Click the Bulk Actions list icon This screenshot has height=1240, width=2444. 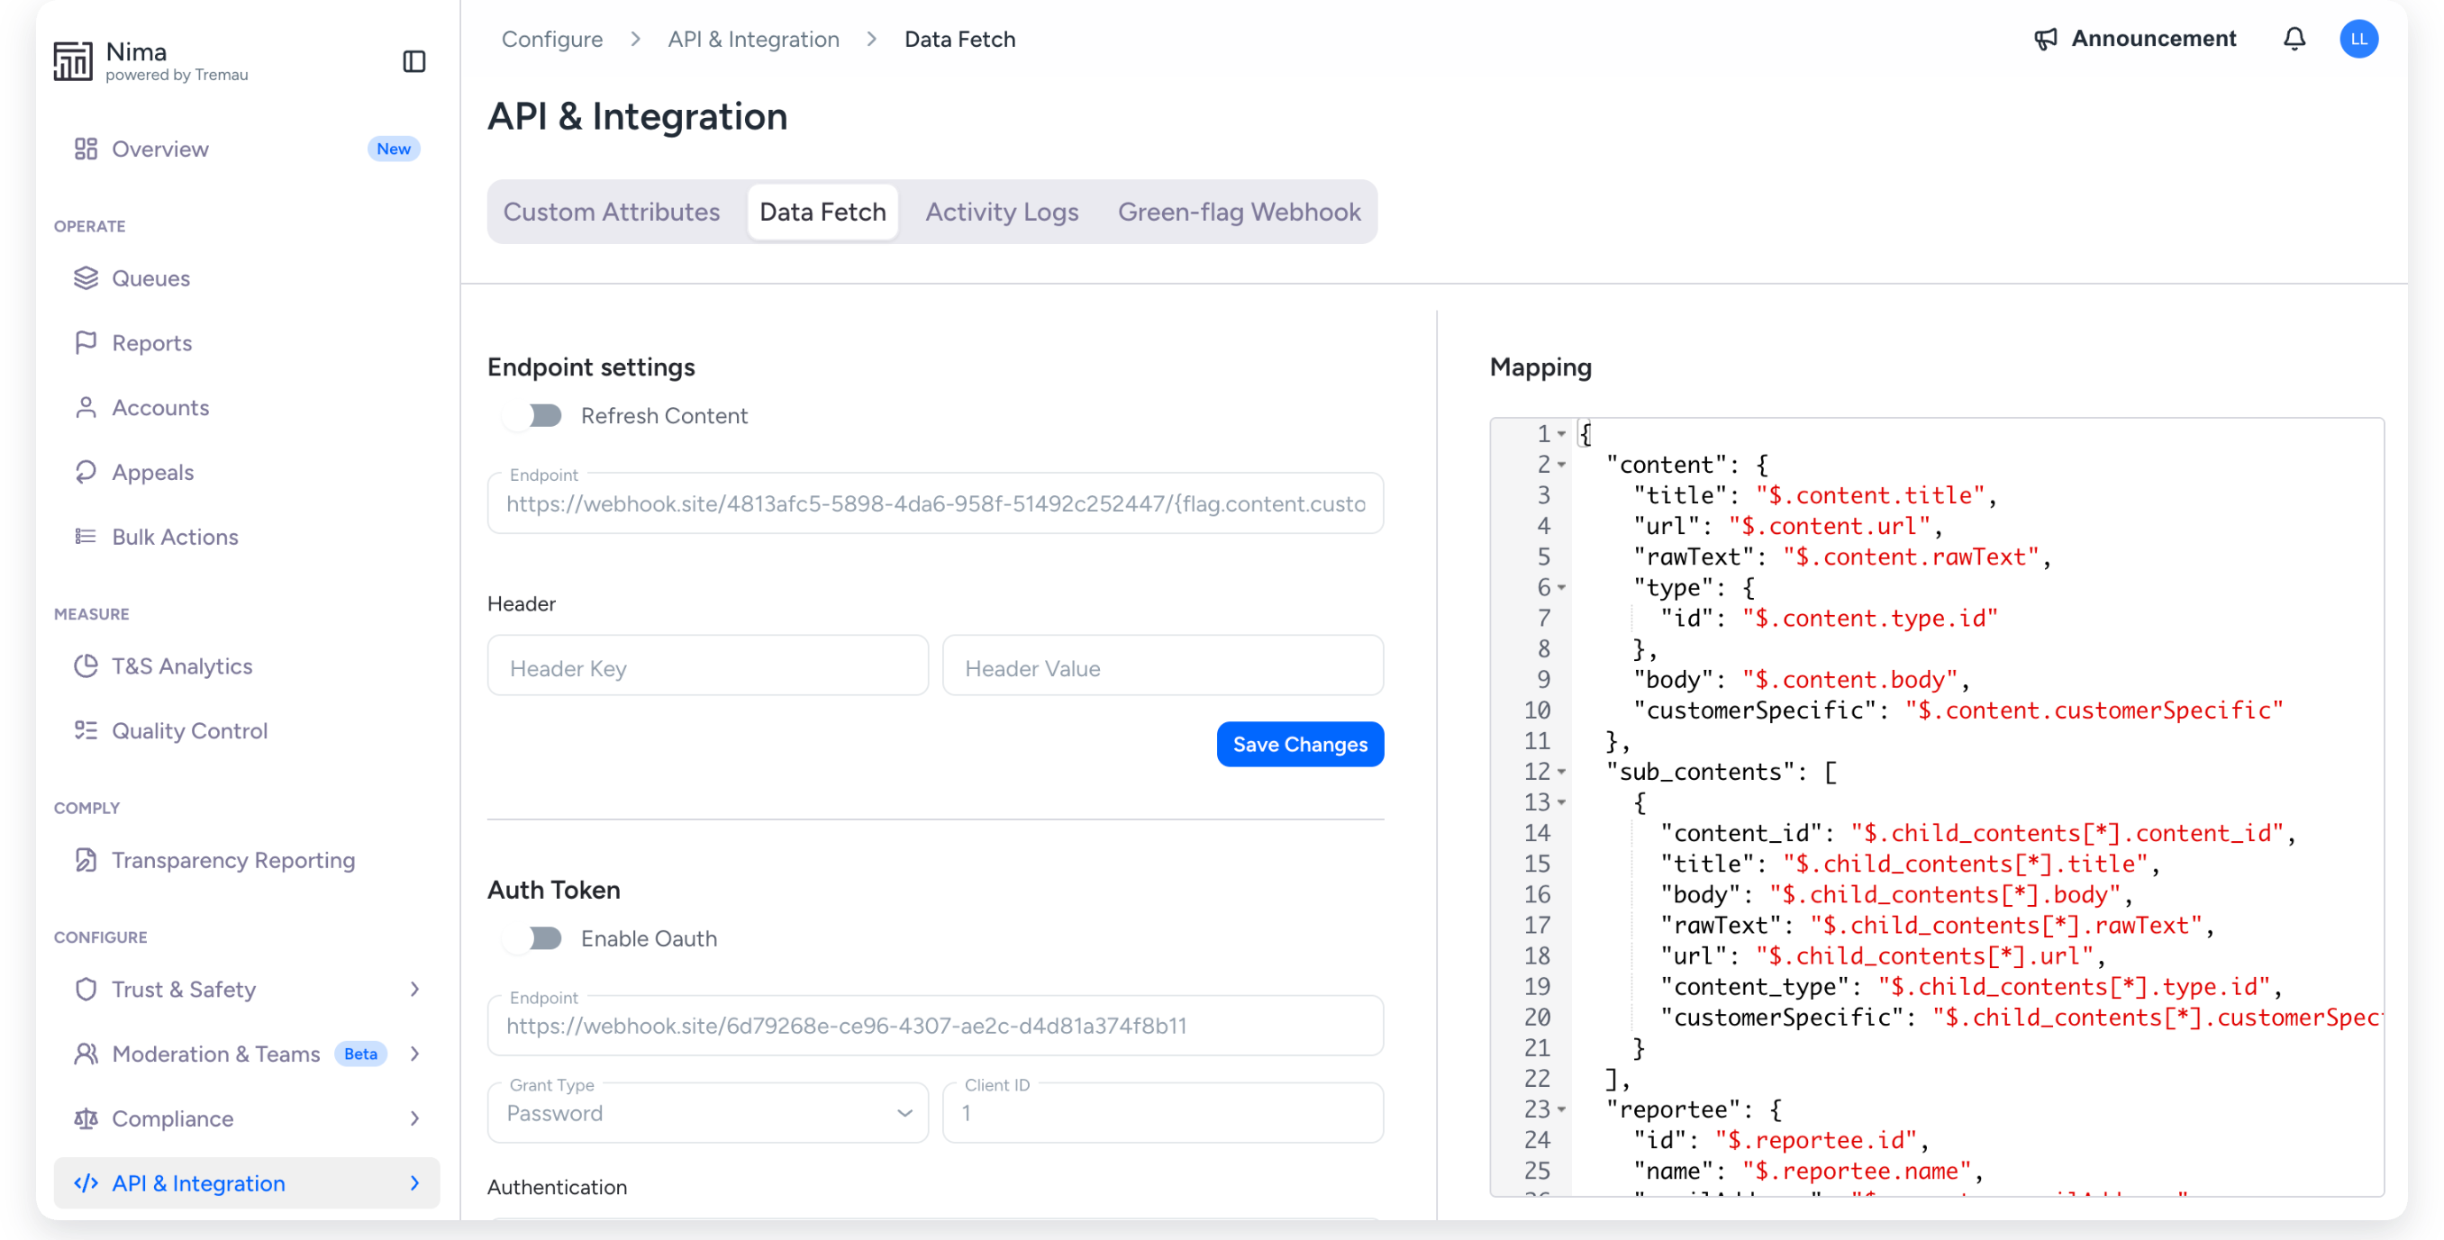click(86, 536)
